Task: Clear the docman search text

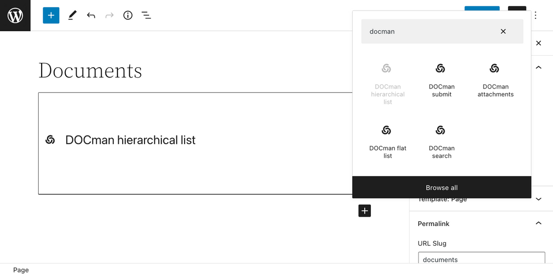Action: coord(503,31)
